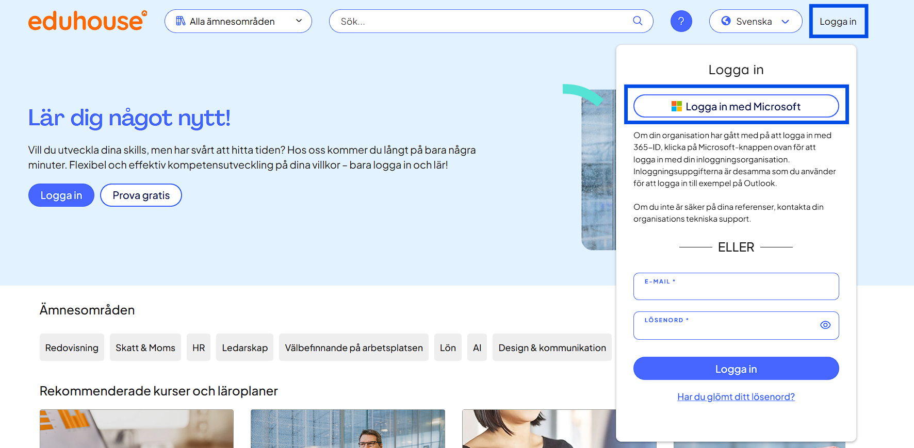The image size is (914, 448).
Task: Select the Skatt & Moms subject tag
Action: pyautogui.click(x=145, y=347)
